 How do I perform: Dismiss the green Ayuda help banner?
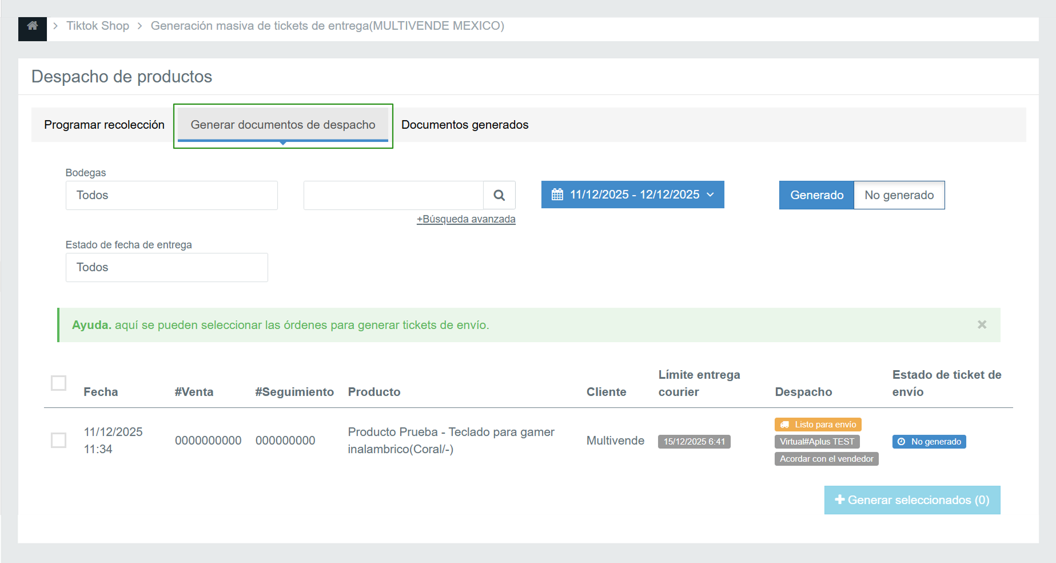click(982, 325)
